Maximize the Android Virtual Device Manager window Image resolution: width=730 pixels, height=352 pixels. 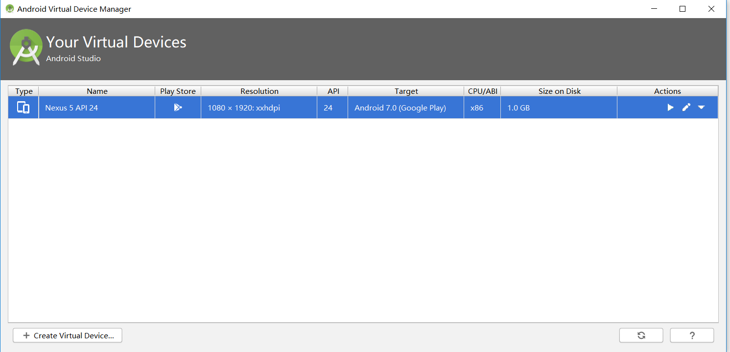tap(683, 9)
